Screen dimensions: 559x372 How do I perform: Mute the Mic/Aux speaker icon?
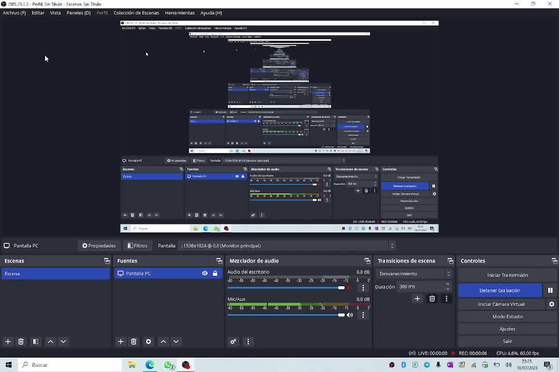pos(350,315)
